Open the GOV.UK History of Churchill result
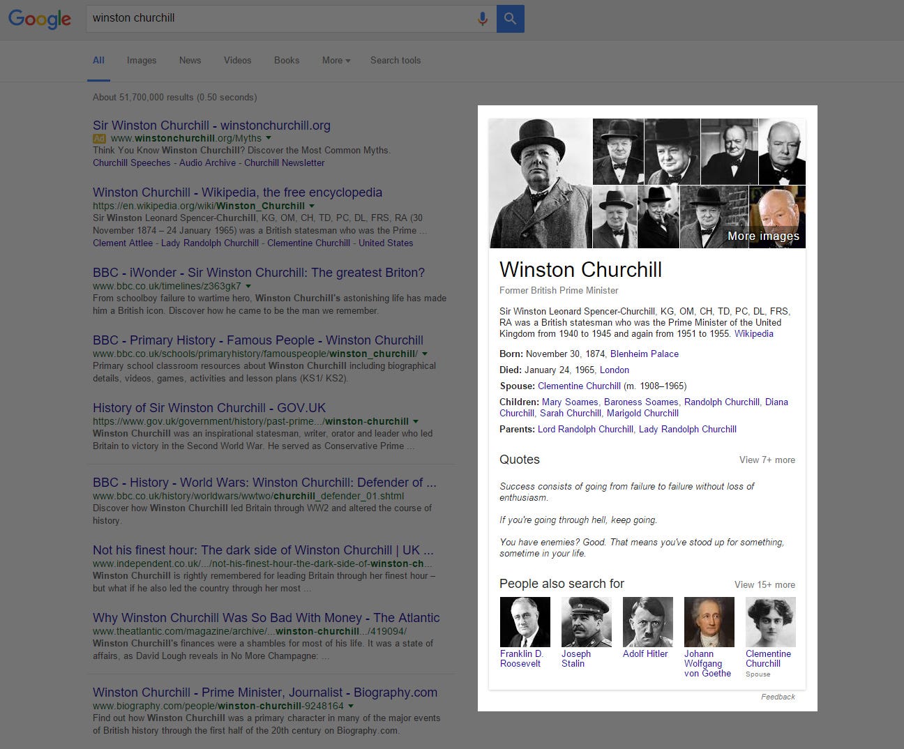Image resolution: width=904 pixels, height=749 pixels. 209,408
